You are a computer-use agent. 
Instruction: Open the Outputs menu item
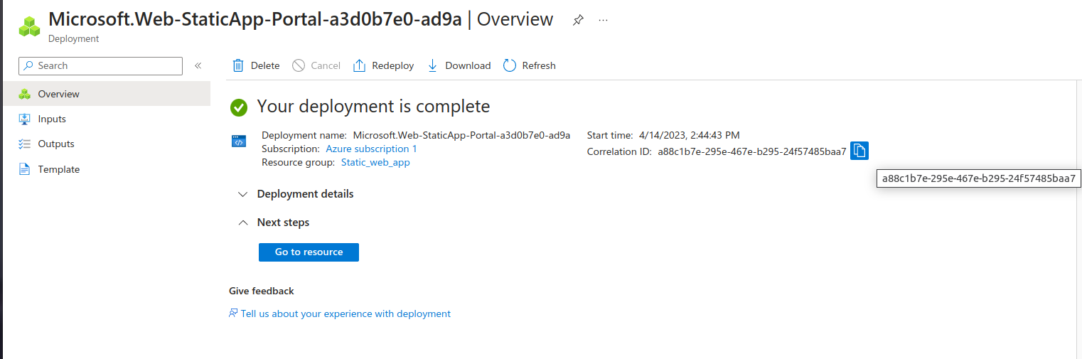105,144
